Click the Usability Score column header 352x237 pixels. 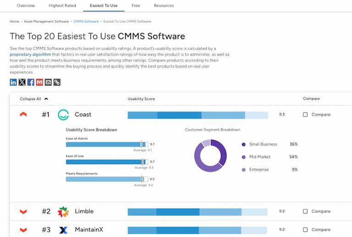[x=141, y=99]
